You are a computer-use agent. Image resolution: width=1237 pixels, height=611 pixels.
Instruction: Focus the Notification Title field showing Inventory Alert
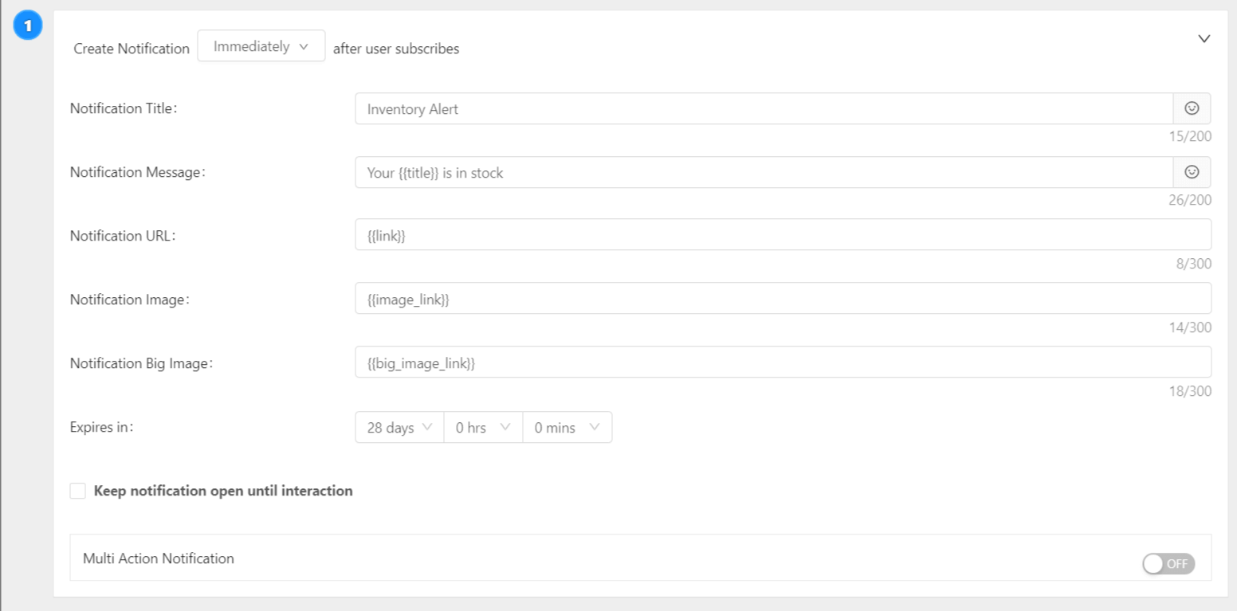click(x=717, y=108)
